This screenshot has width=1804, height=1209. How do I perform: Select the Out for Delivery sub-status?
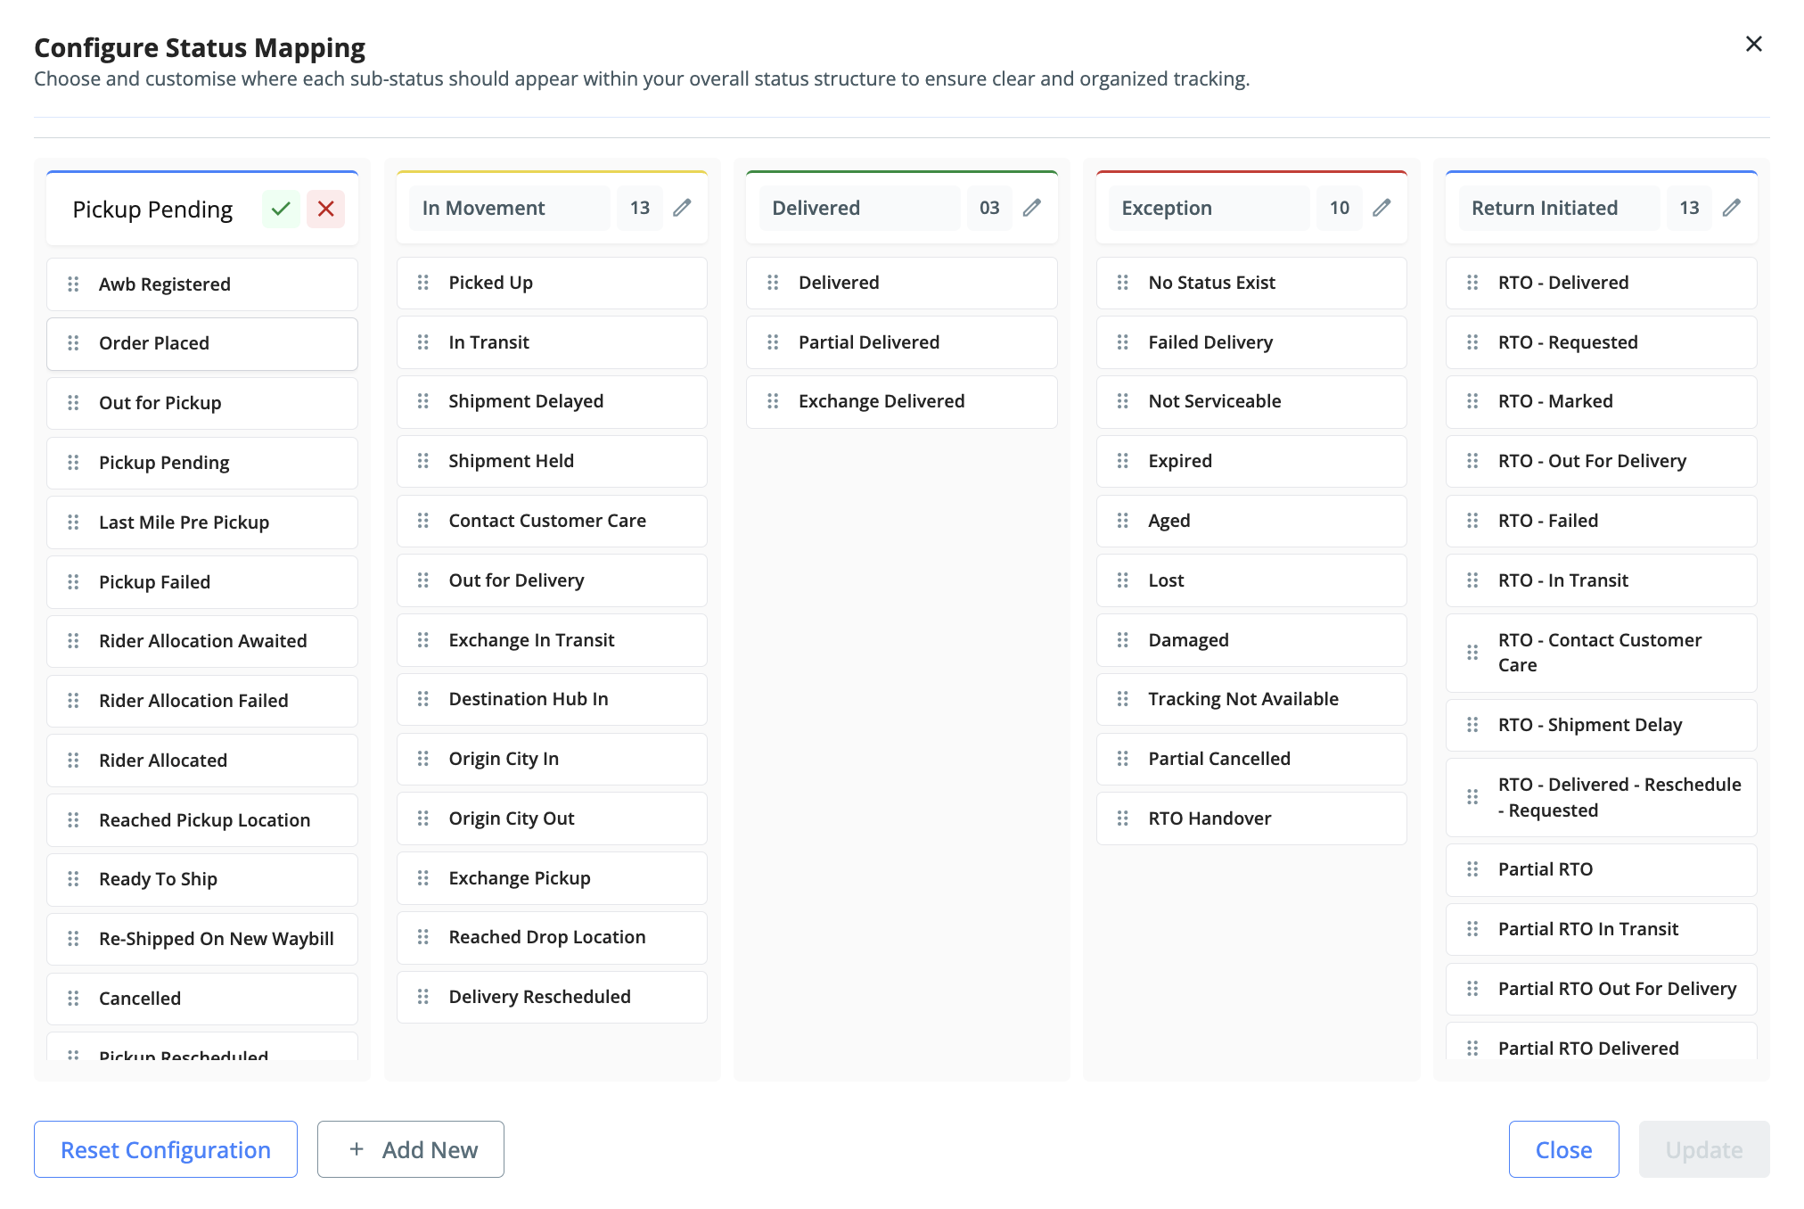[552, 580]
